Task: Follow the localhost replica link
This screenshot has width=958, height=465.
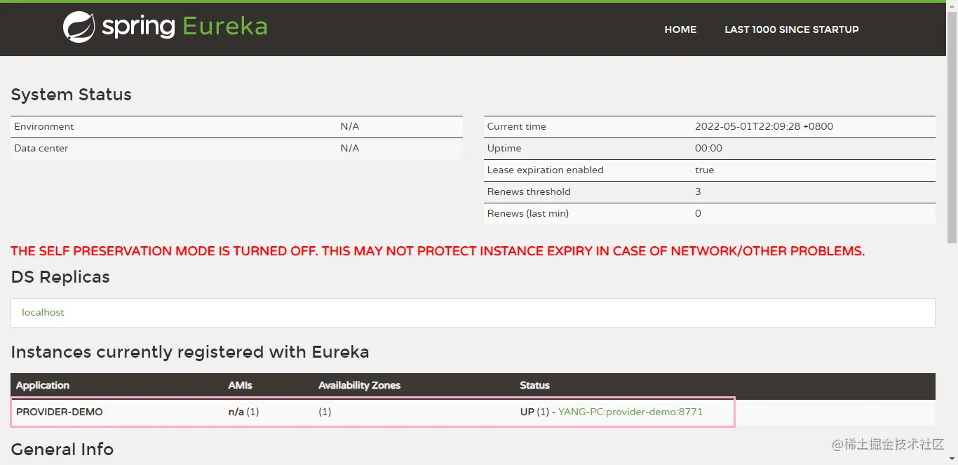Action: tap(43, 312)
